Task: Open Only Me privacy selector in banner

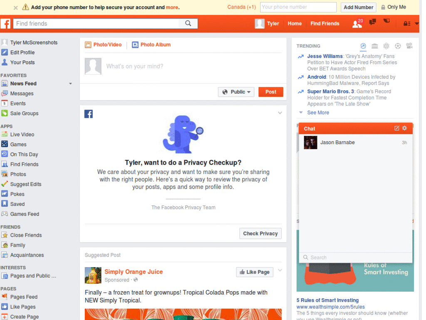Action: click(394, 7)
